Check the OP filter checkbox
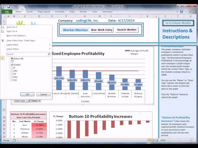Image resolution: width=198 pixels, height=148 pixels. click(x=12, y=74)
